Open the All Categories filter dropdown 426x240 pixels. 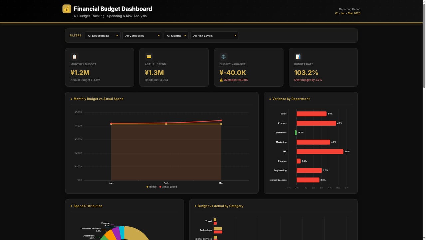pos(142,36)
